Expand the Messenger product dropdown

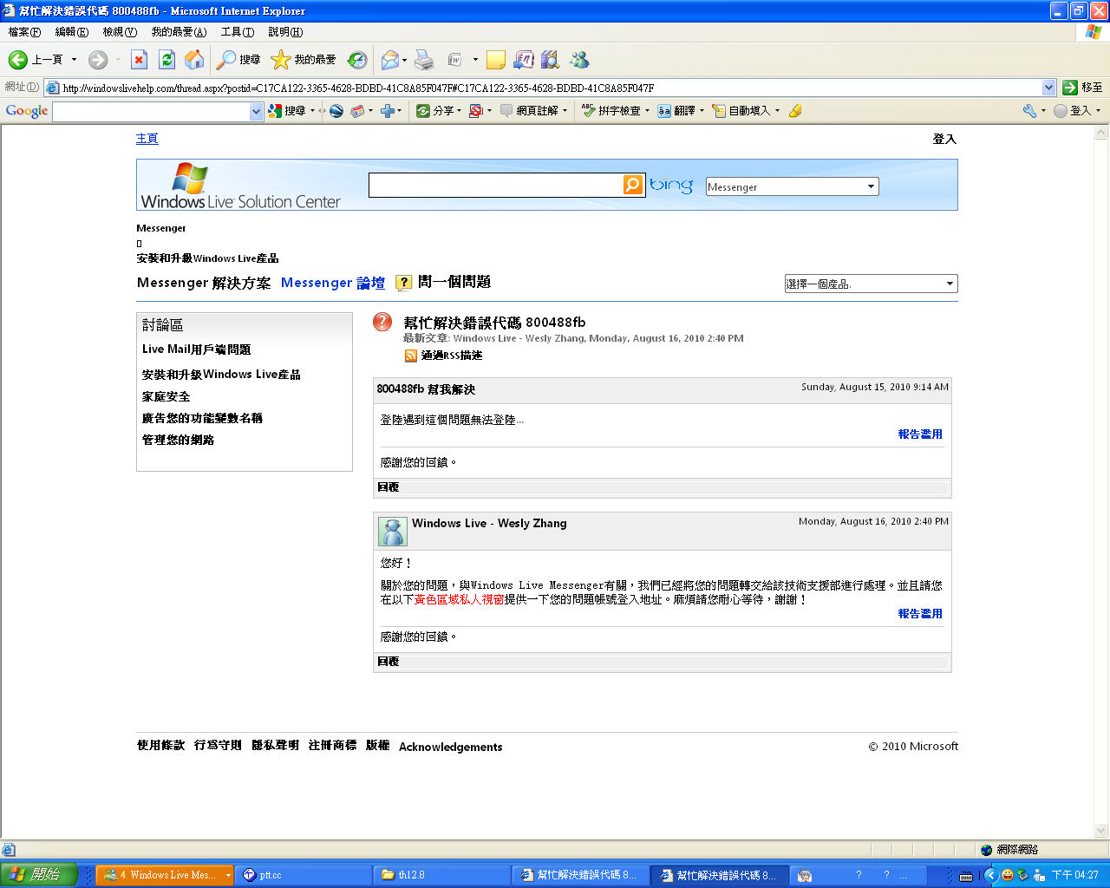pos(870,186)
